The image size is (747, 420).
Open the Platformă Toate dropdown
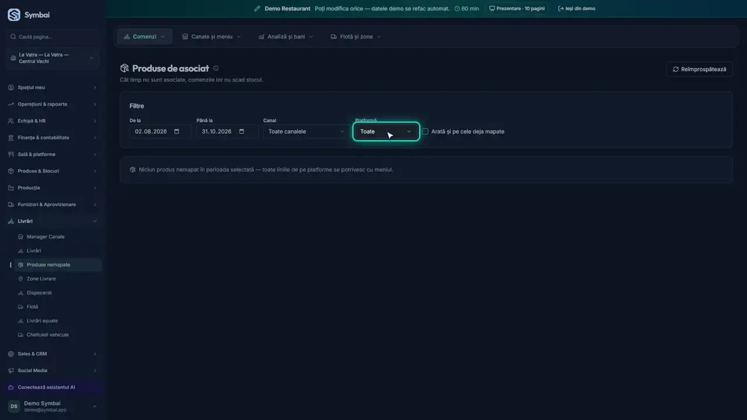[386, 131]
